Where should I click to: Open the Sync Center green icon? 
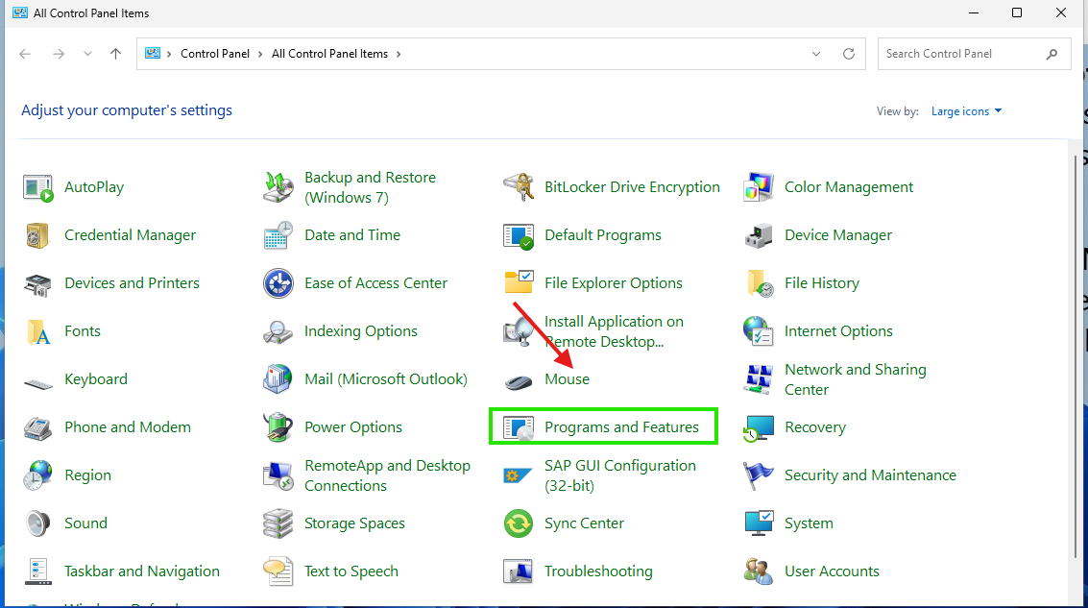[519, 523]
